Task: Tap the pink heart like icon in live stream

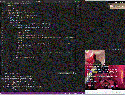Action: pos(112,86)
